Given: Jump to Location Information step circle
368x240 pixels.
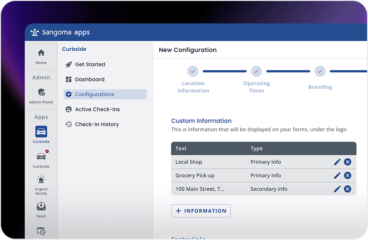Looking at the screenshot, I should 193,71.
